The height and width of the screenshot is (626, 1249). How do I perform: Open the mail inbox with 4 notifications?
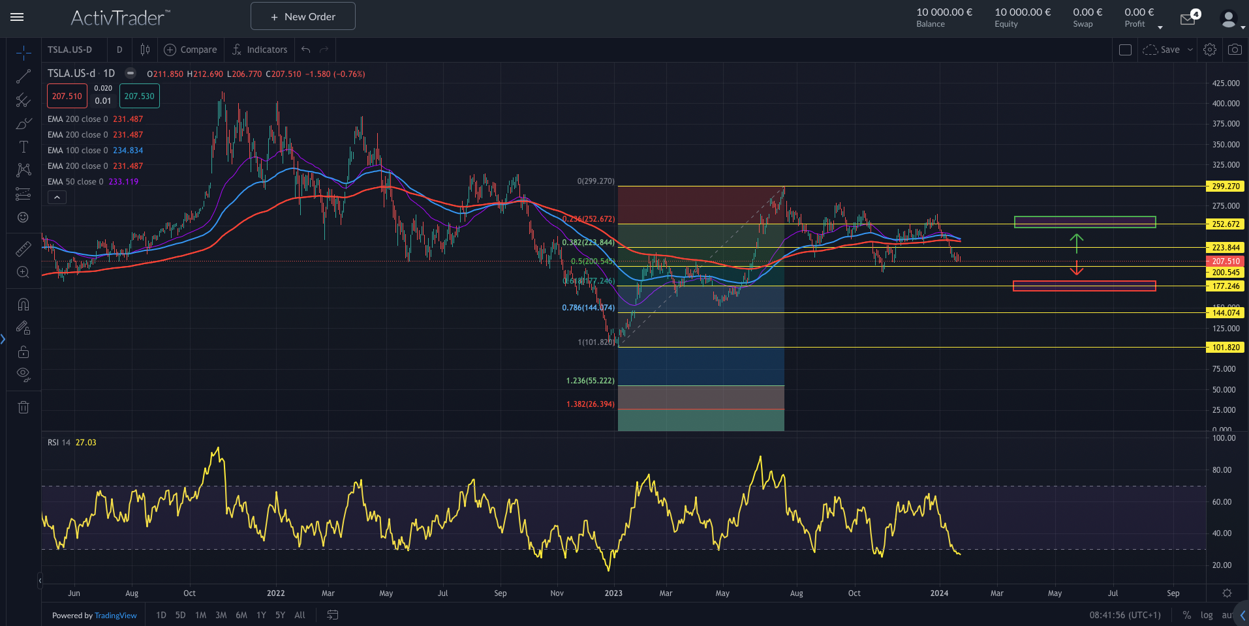tap(1188, 20)
